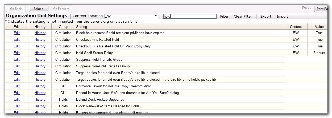
Task: Click the filter text field containing hold
Action: click(x=190, y=16)
